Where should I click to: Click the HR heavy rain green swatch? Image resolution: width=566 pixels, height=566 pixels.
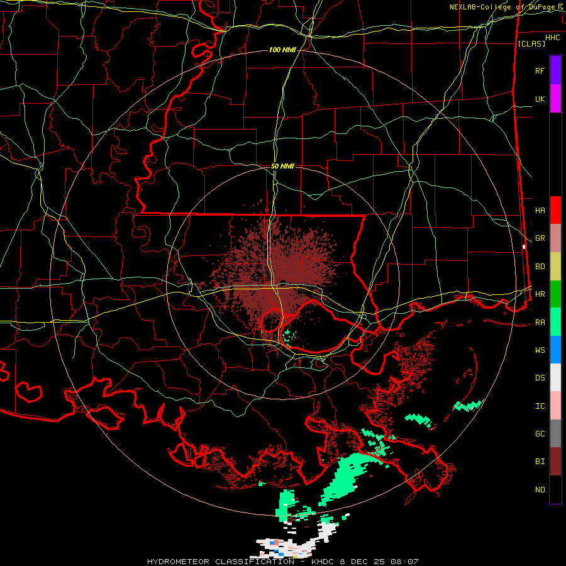[x=555, y=294]
